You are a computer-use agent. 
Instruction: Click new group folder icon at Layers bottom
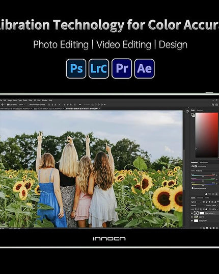[213, 228]
